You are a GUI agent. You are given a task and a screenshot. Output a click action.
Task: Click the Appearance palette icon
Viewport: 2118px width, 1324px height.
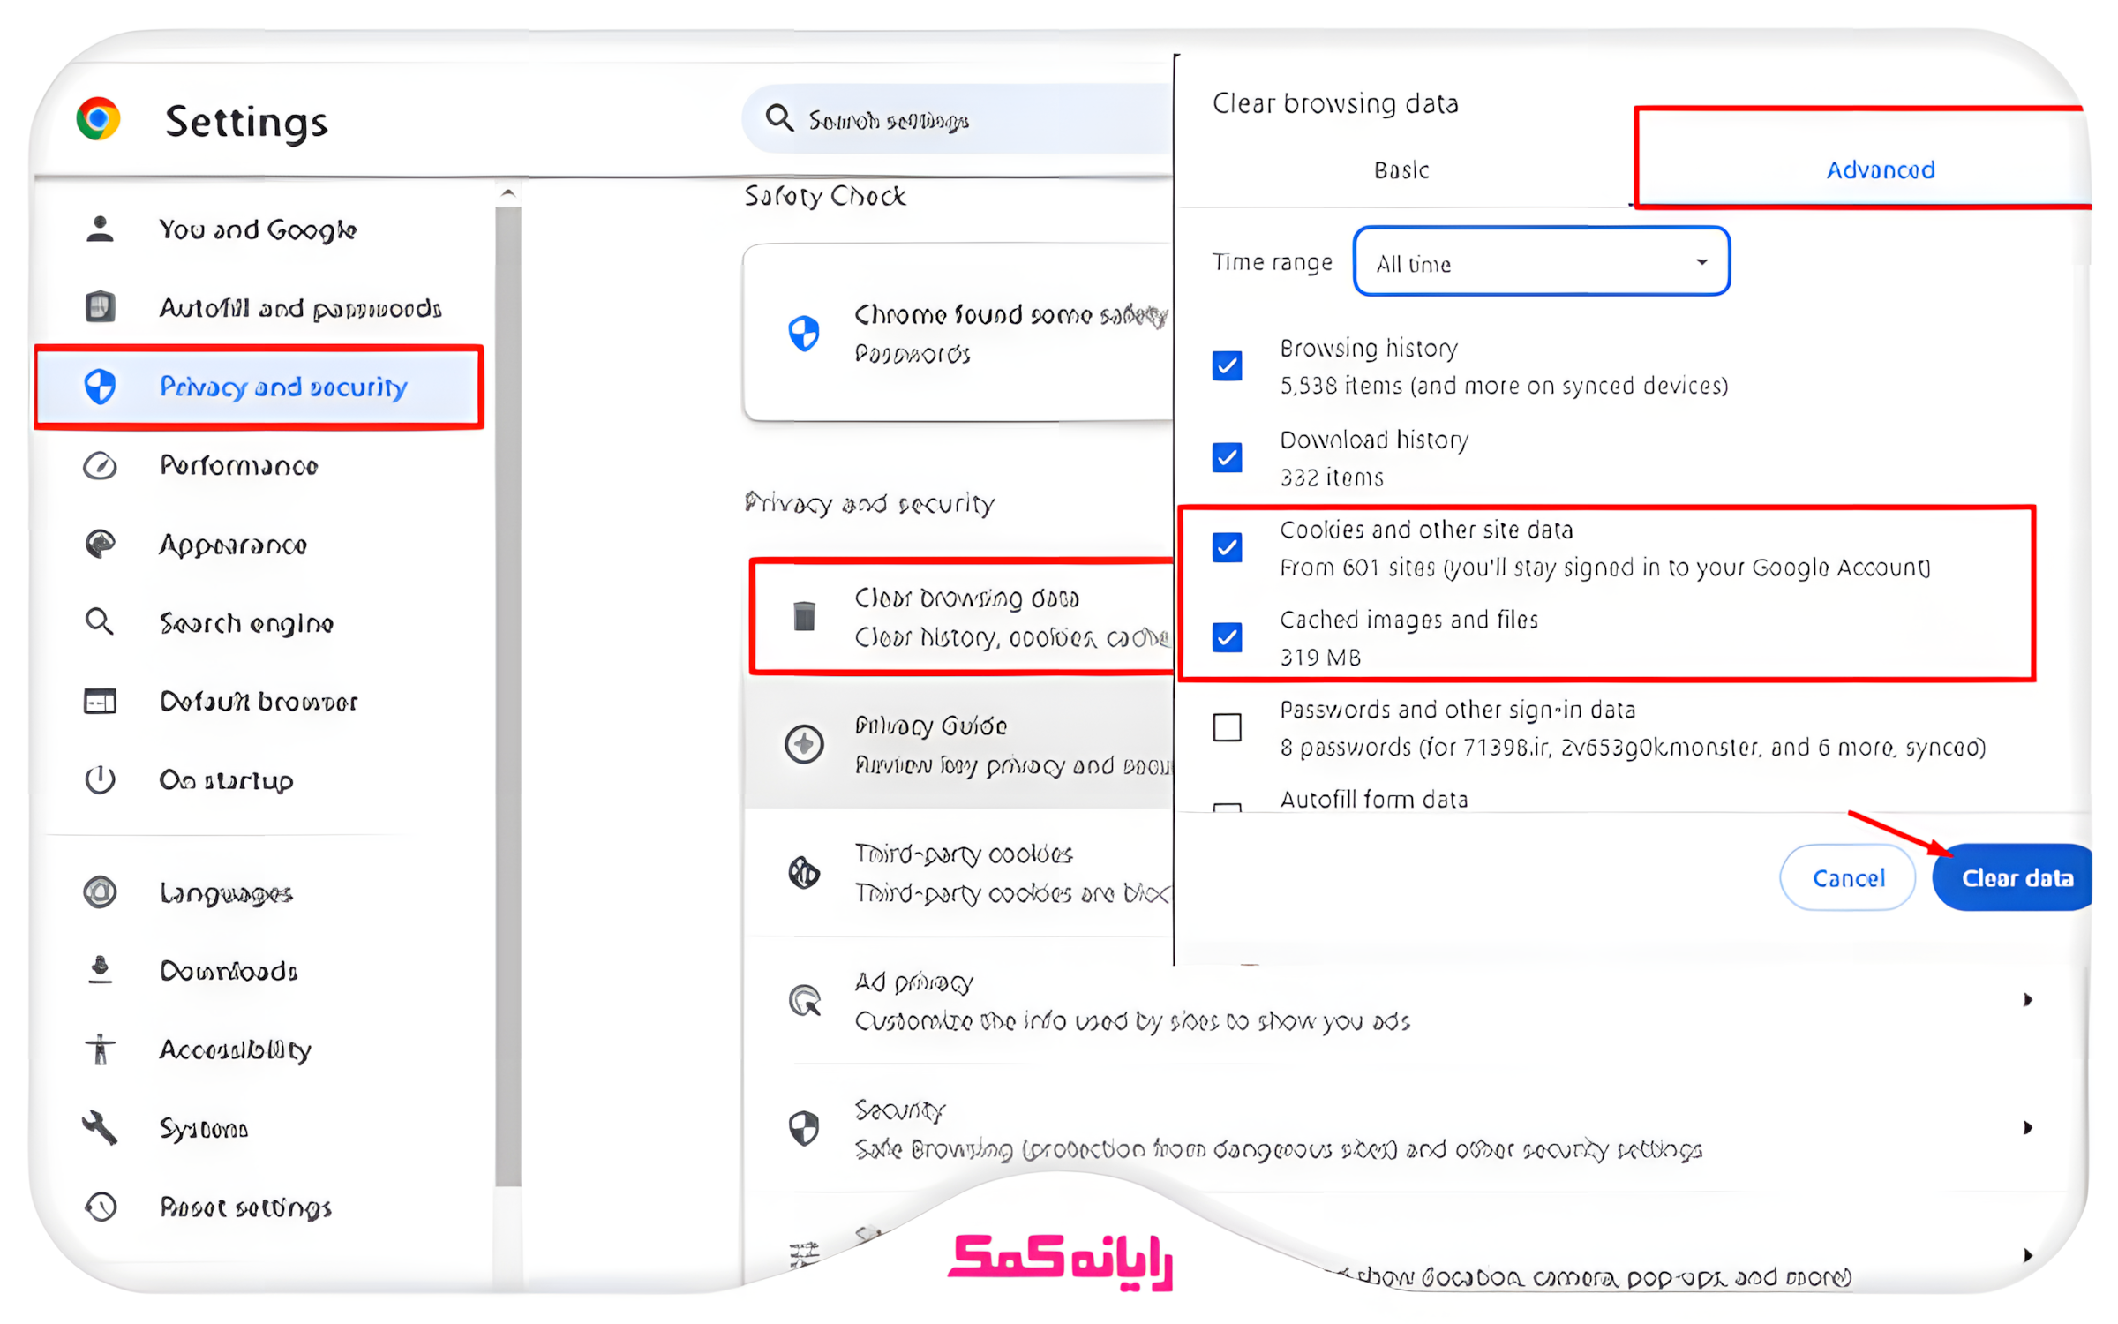pyautogui.click(x=100, y=544)
